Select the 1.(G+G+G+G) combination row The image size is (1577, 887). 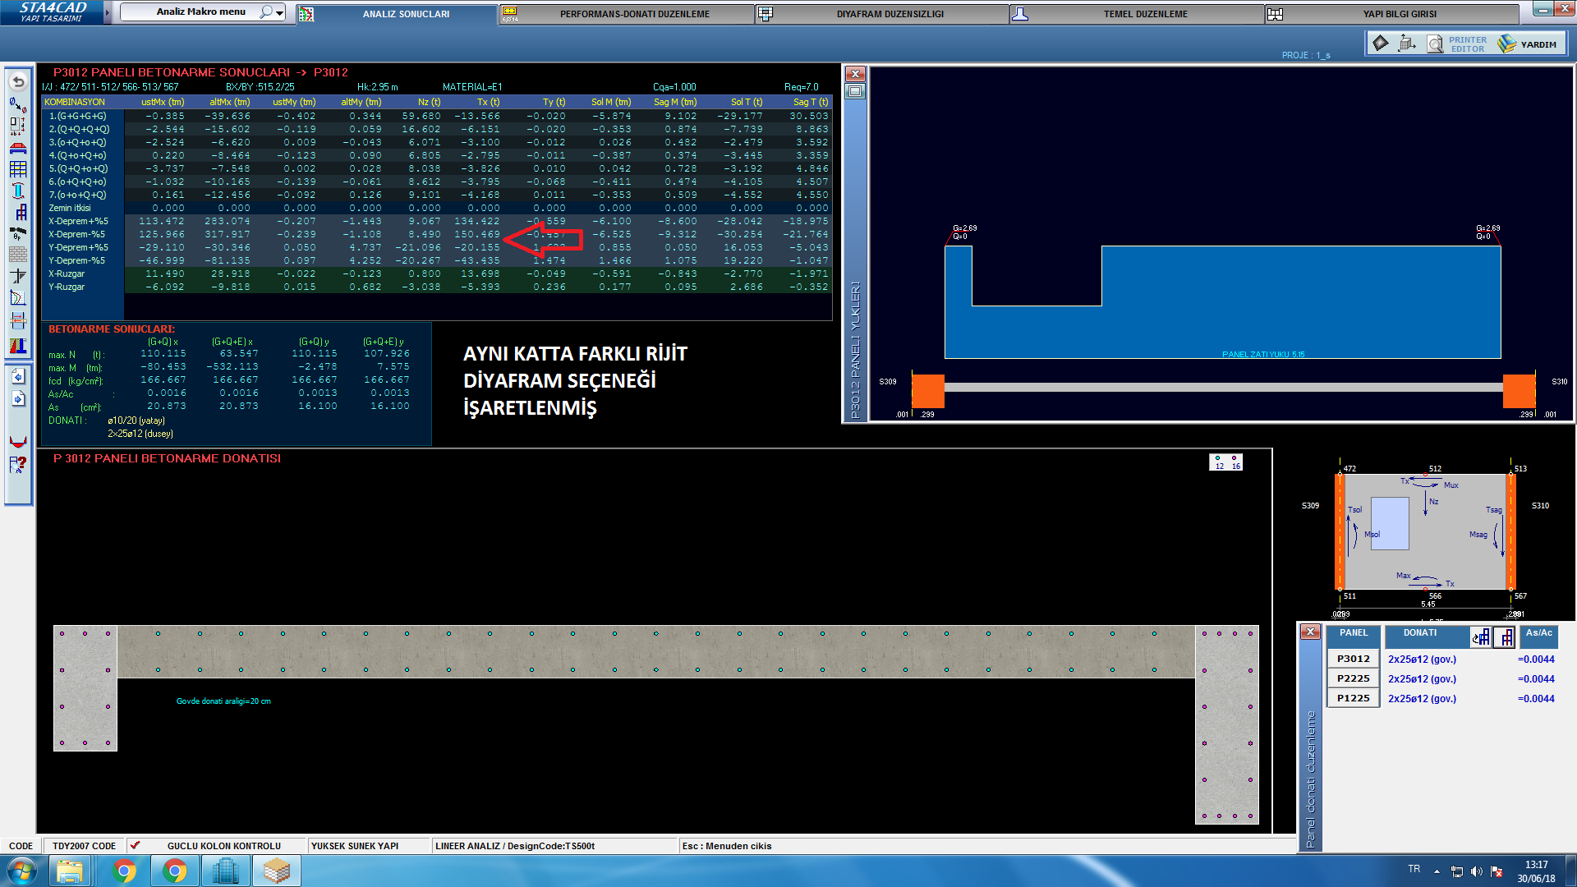(x=437, y=116)
